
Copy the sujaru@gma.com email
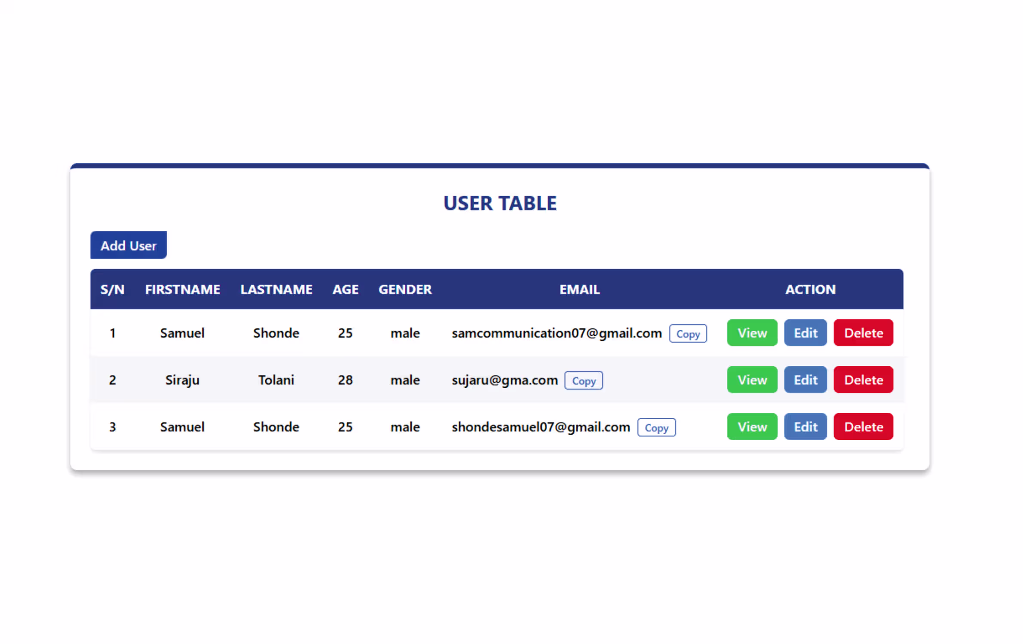[584, 380]
